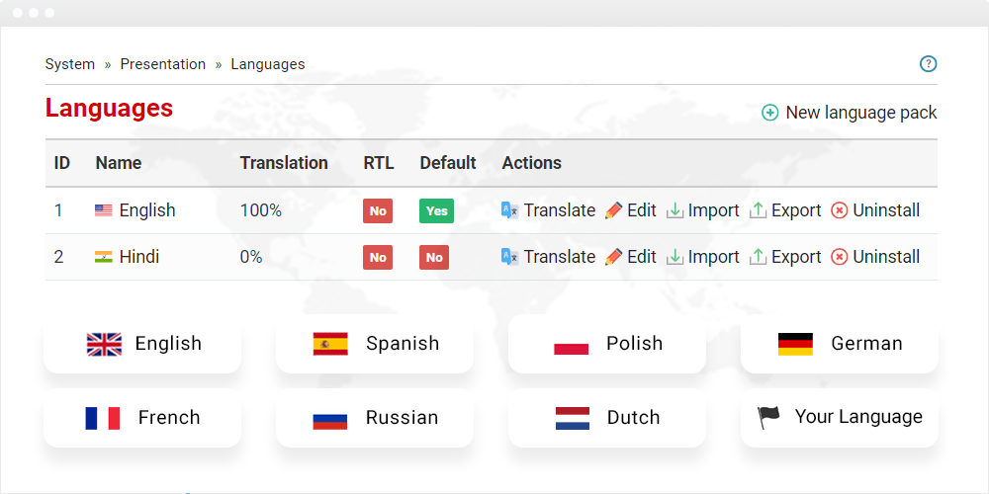This screenshot has height=494, width=989.
Task: Toggle the green Default Yes badge for English
Action: [x=436, y=211]
